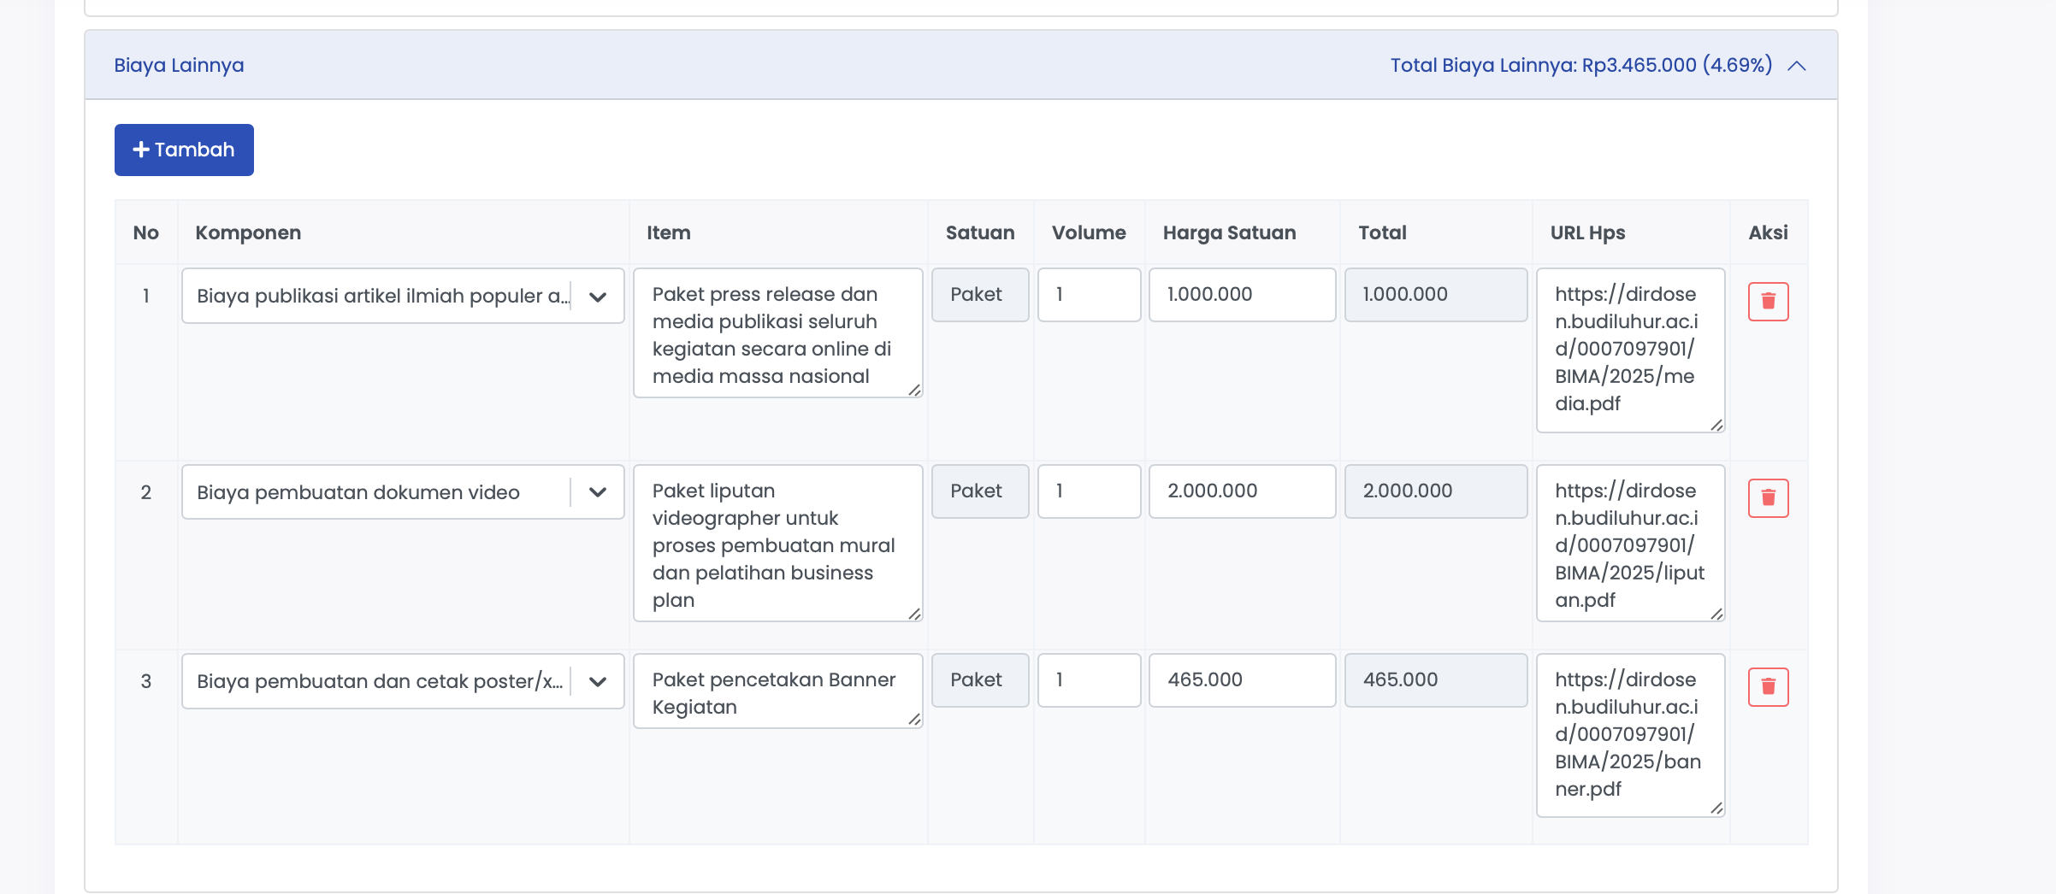Click Harga Satuan field showing 465.000
2056x894 pixels.
coord(1241,680)
